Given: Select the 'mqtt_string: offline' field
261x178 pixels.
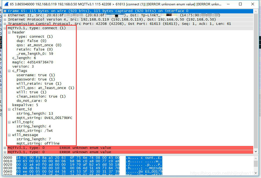Looking at the screenshot, I should point(38,144).
